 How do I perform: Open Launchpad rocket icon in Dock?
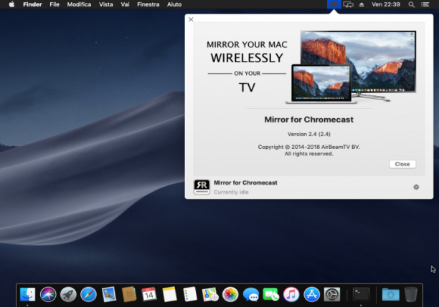68,294
